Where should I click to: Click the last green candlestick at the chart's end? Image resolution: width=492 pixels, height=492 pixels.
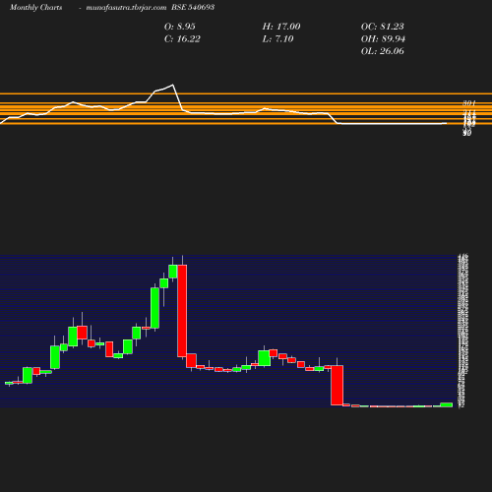click(x=447, y=404)
